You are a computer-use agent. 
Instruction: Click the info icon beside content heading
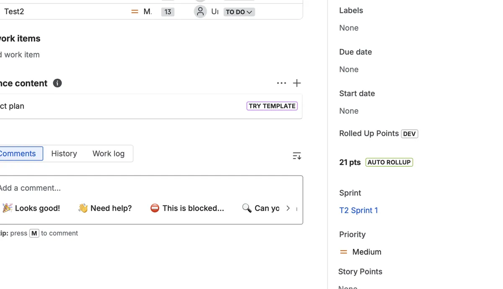[57, 83]
